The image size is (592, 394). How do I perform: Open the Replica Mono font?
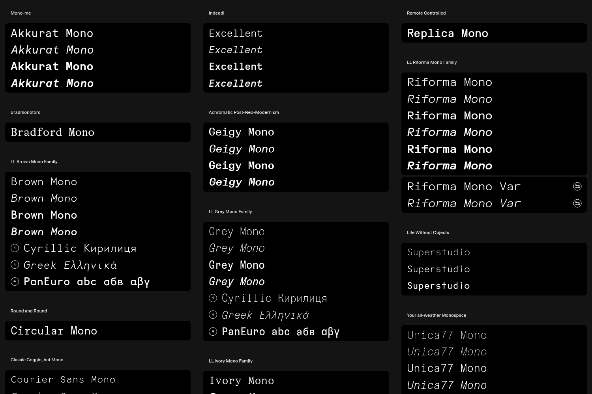[x=448, y=33]
